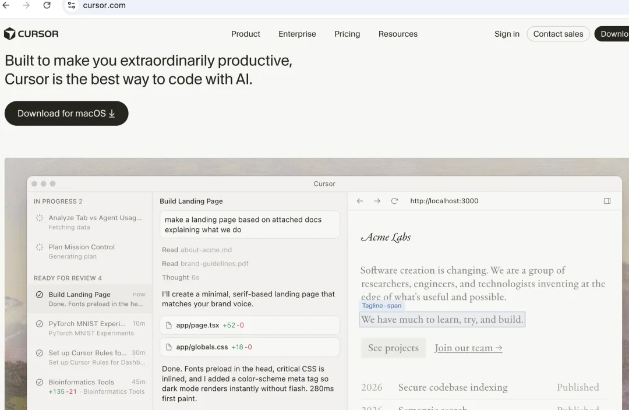Click Read brand-guidelines.pdf step
The height and width of the screenshot is (410, 629).
[205, 264]
